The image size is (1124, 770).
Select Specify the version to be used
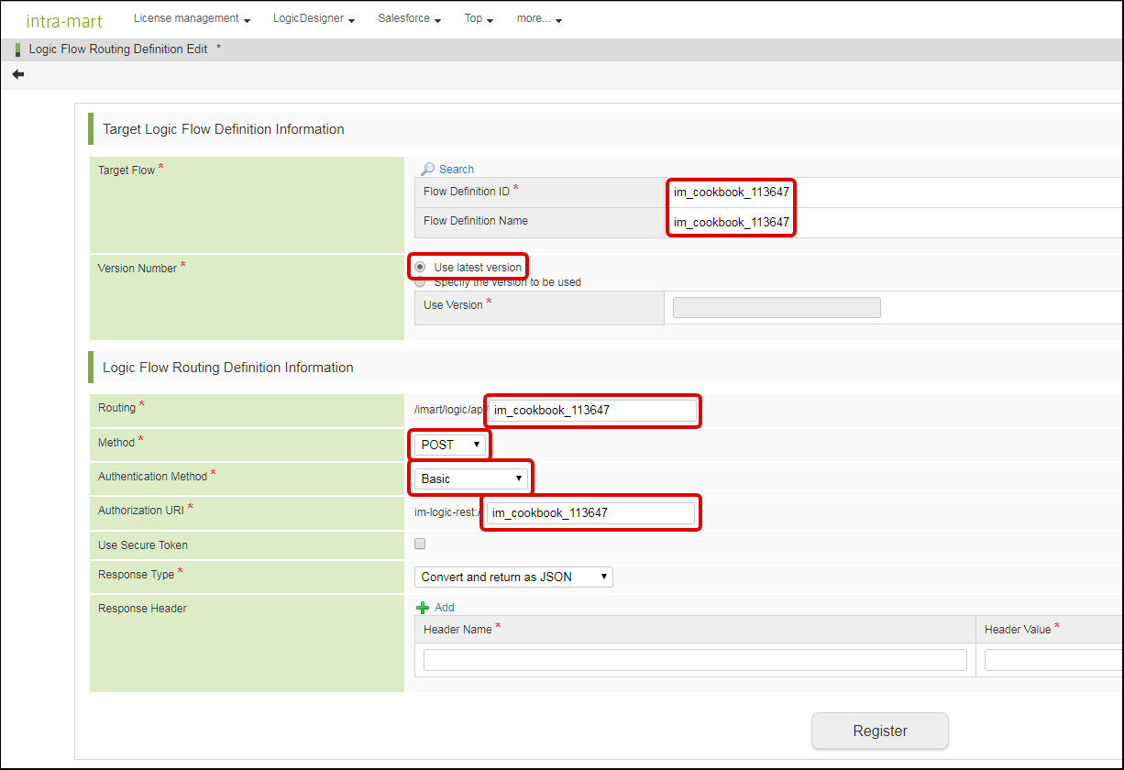tap(420, 282)
